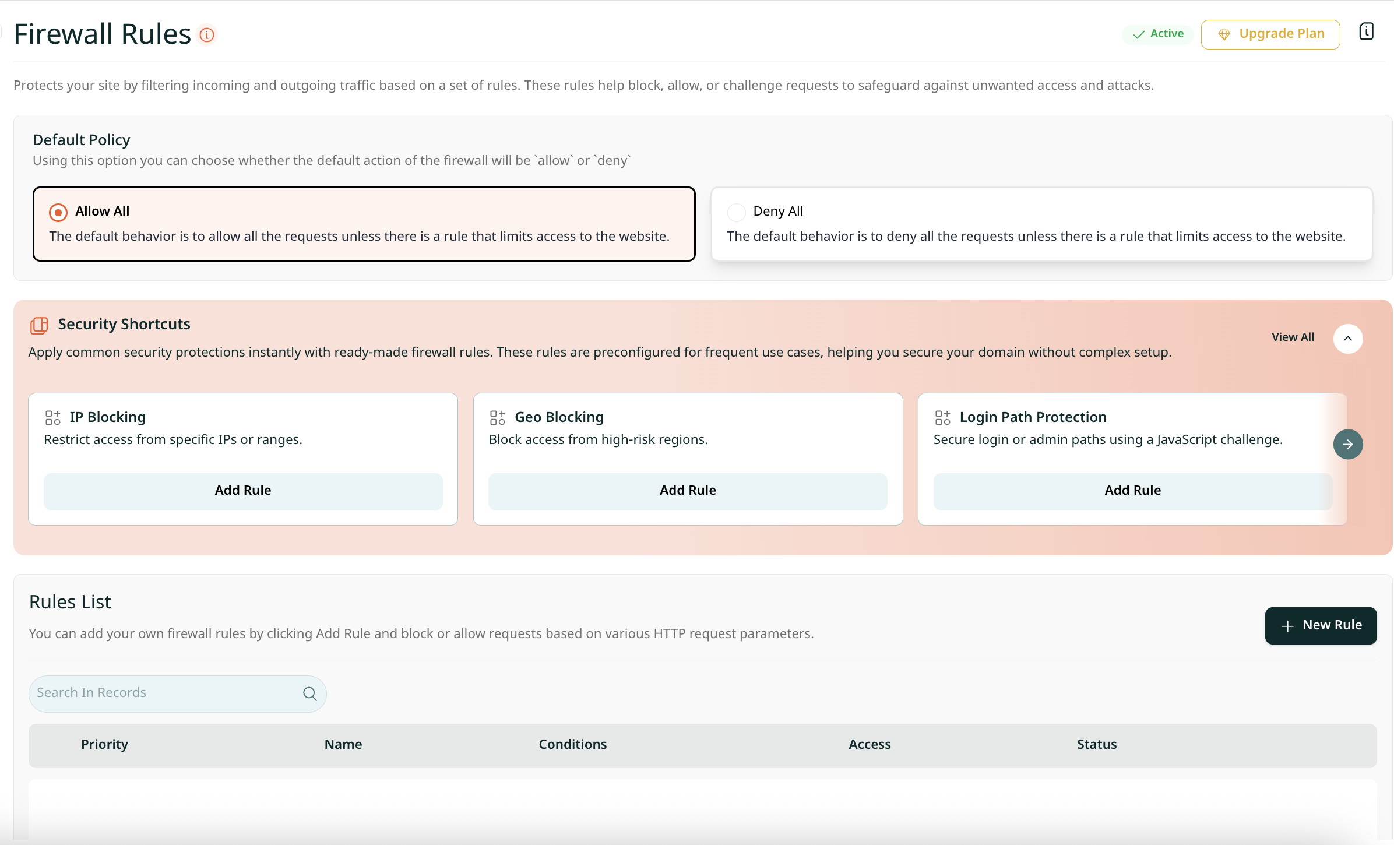Collapse the Security Shortcuts section chevron

click(x=1348, y=339)
